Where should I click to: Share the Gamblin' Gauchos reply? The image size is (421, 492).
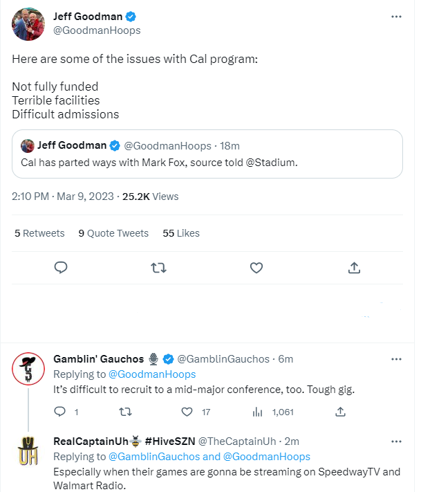pyautogui.click(x=340, y=412)
